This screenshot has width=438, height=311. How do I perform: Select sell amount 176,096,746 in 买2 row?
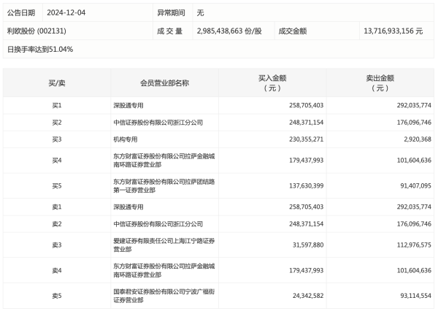tap(414, 123)
